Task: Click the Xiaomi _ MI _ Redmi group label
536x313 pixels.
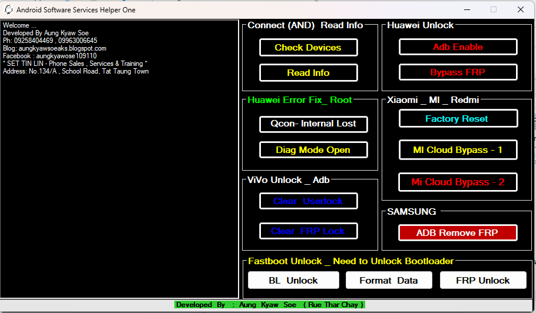Action: click(x=433, y=99)
